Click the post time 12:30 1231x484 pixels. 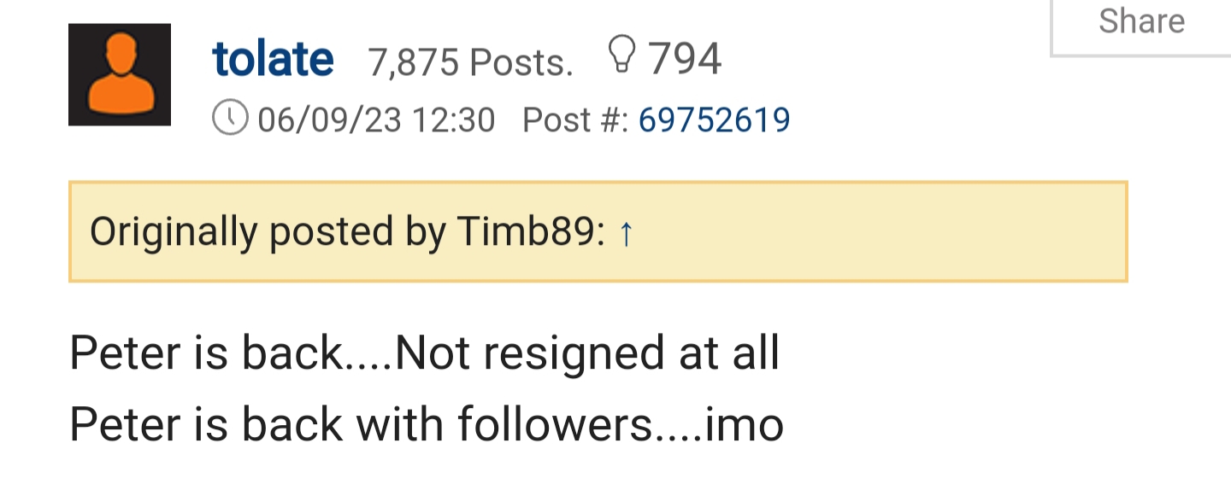(x=453, y=120)
